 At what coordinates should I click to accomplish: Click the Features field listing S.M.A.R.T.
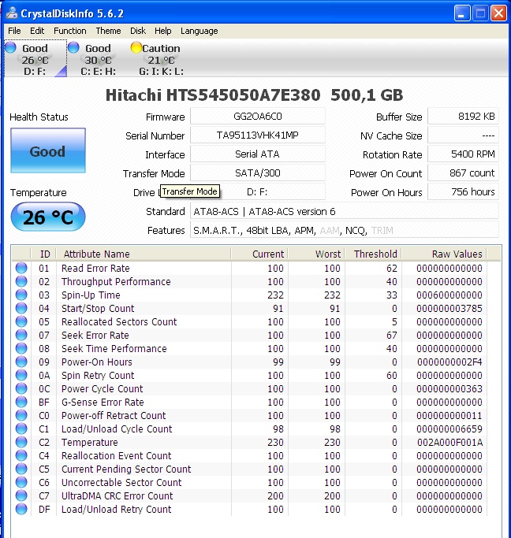click(x=345, y=230)
